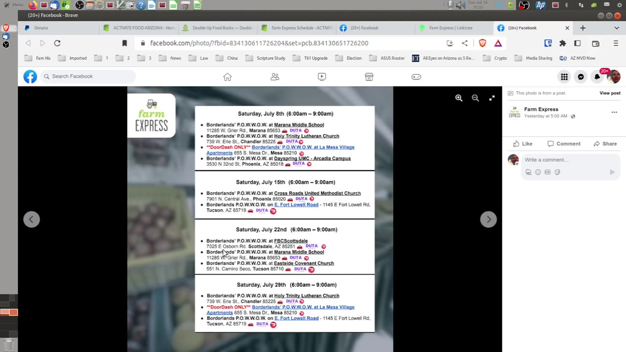This screenshot has width=626, height=352.
Task: Open the Facebook apps grid menu
Action: (x=564, y=77)
